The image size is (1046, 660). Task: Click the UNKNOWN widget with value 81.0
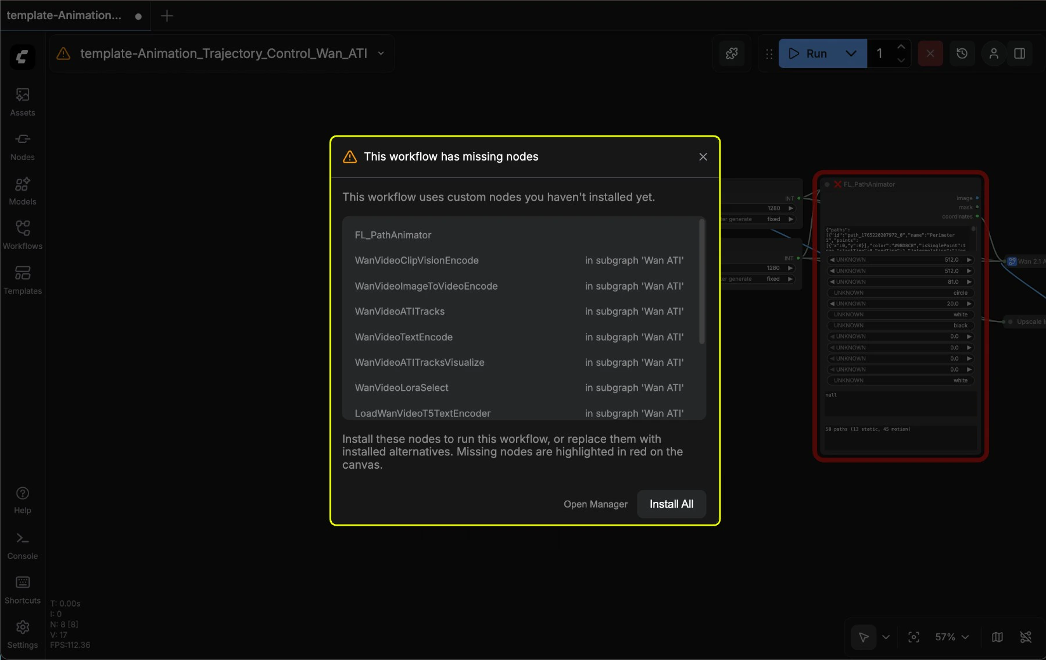pos(900,282)
